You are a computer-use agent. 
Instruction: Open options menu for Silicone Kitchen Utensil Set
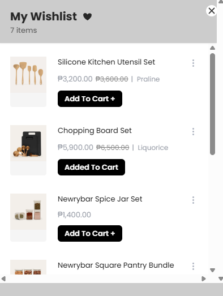193,63
